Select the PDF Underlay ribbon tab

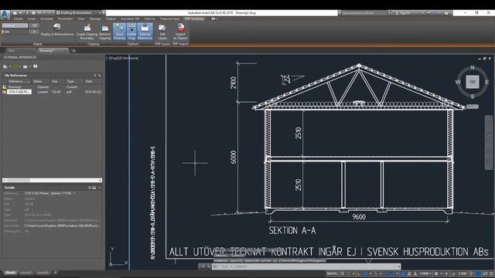click(x=194, y=19)
